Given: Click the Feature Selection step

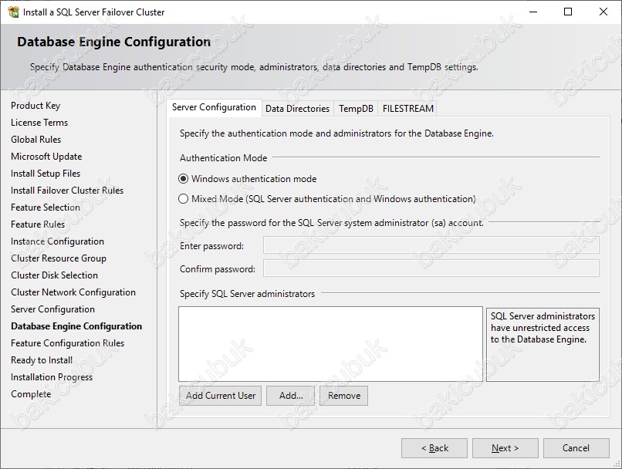Looking at the screenshot, I should pyautogui.click(x=46, y=208).
